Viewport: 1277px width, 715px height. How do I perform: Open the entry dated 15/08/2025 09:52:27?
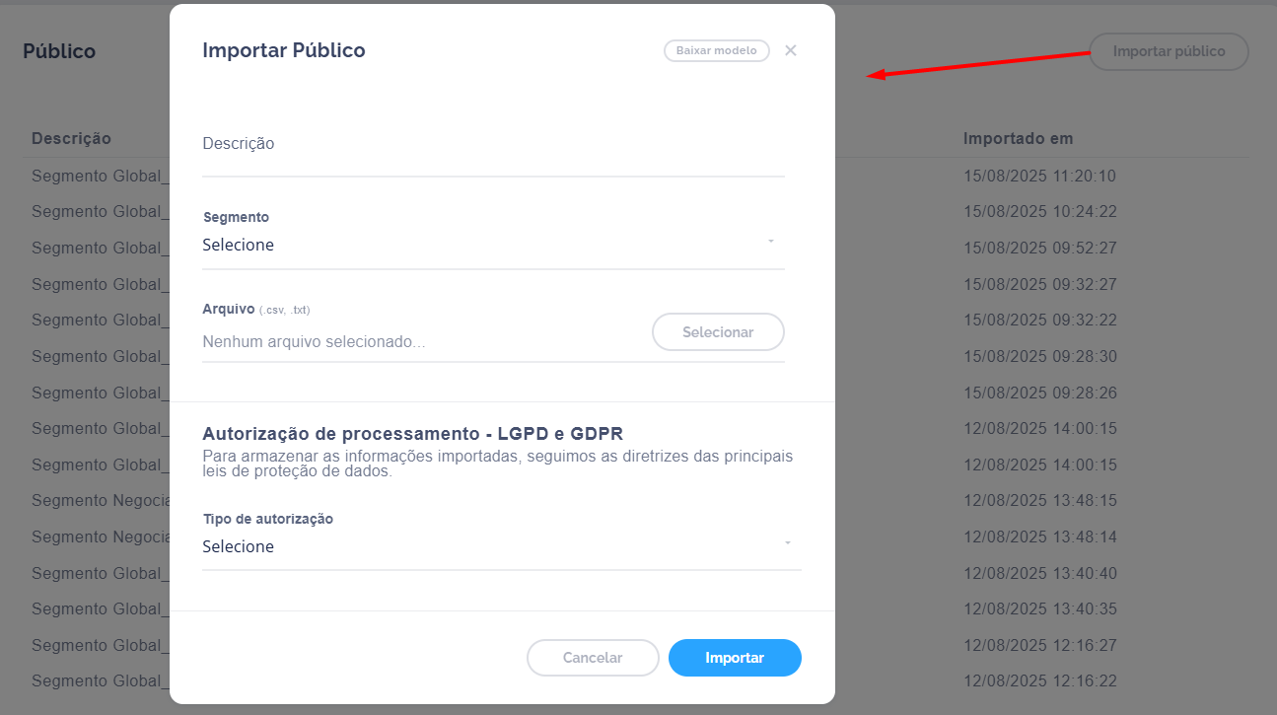1039,249
